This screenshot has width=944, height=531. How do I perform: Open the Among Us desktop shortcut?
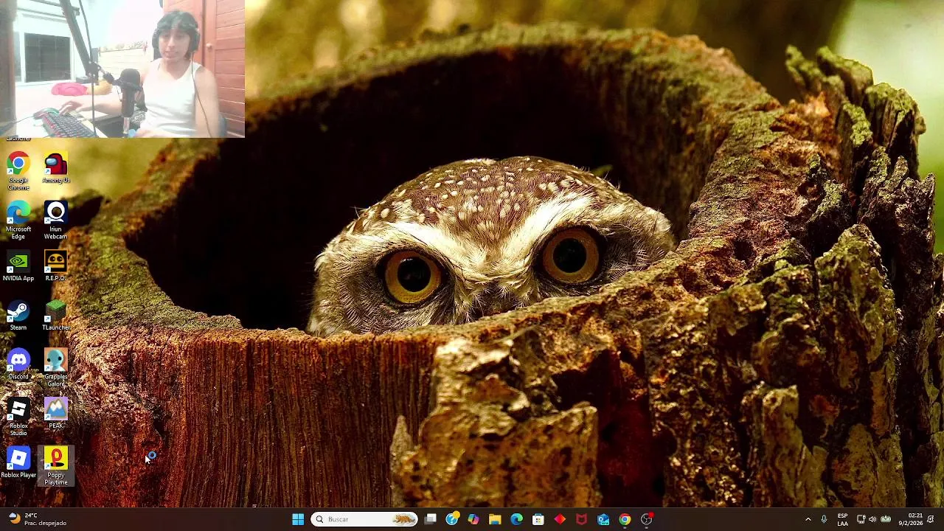(x=55, y=167)
